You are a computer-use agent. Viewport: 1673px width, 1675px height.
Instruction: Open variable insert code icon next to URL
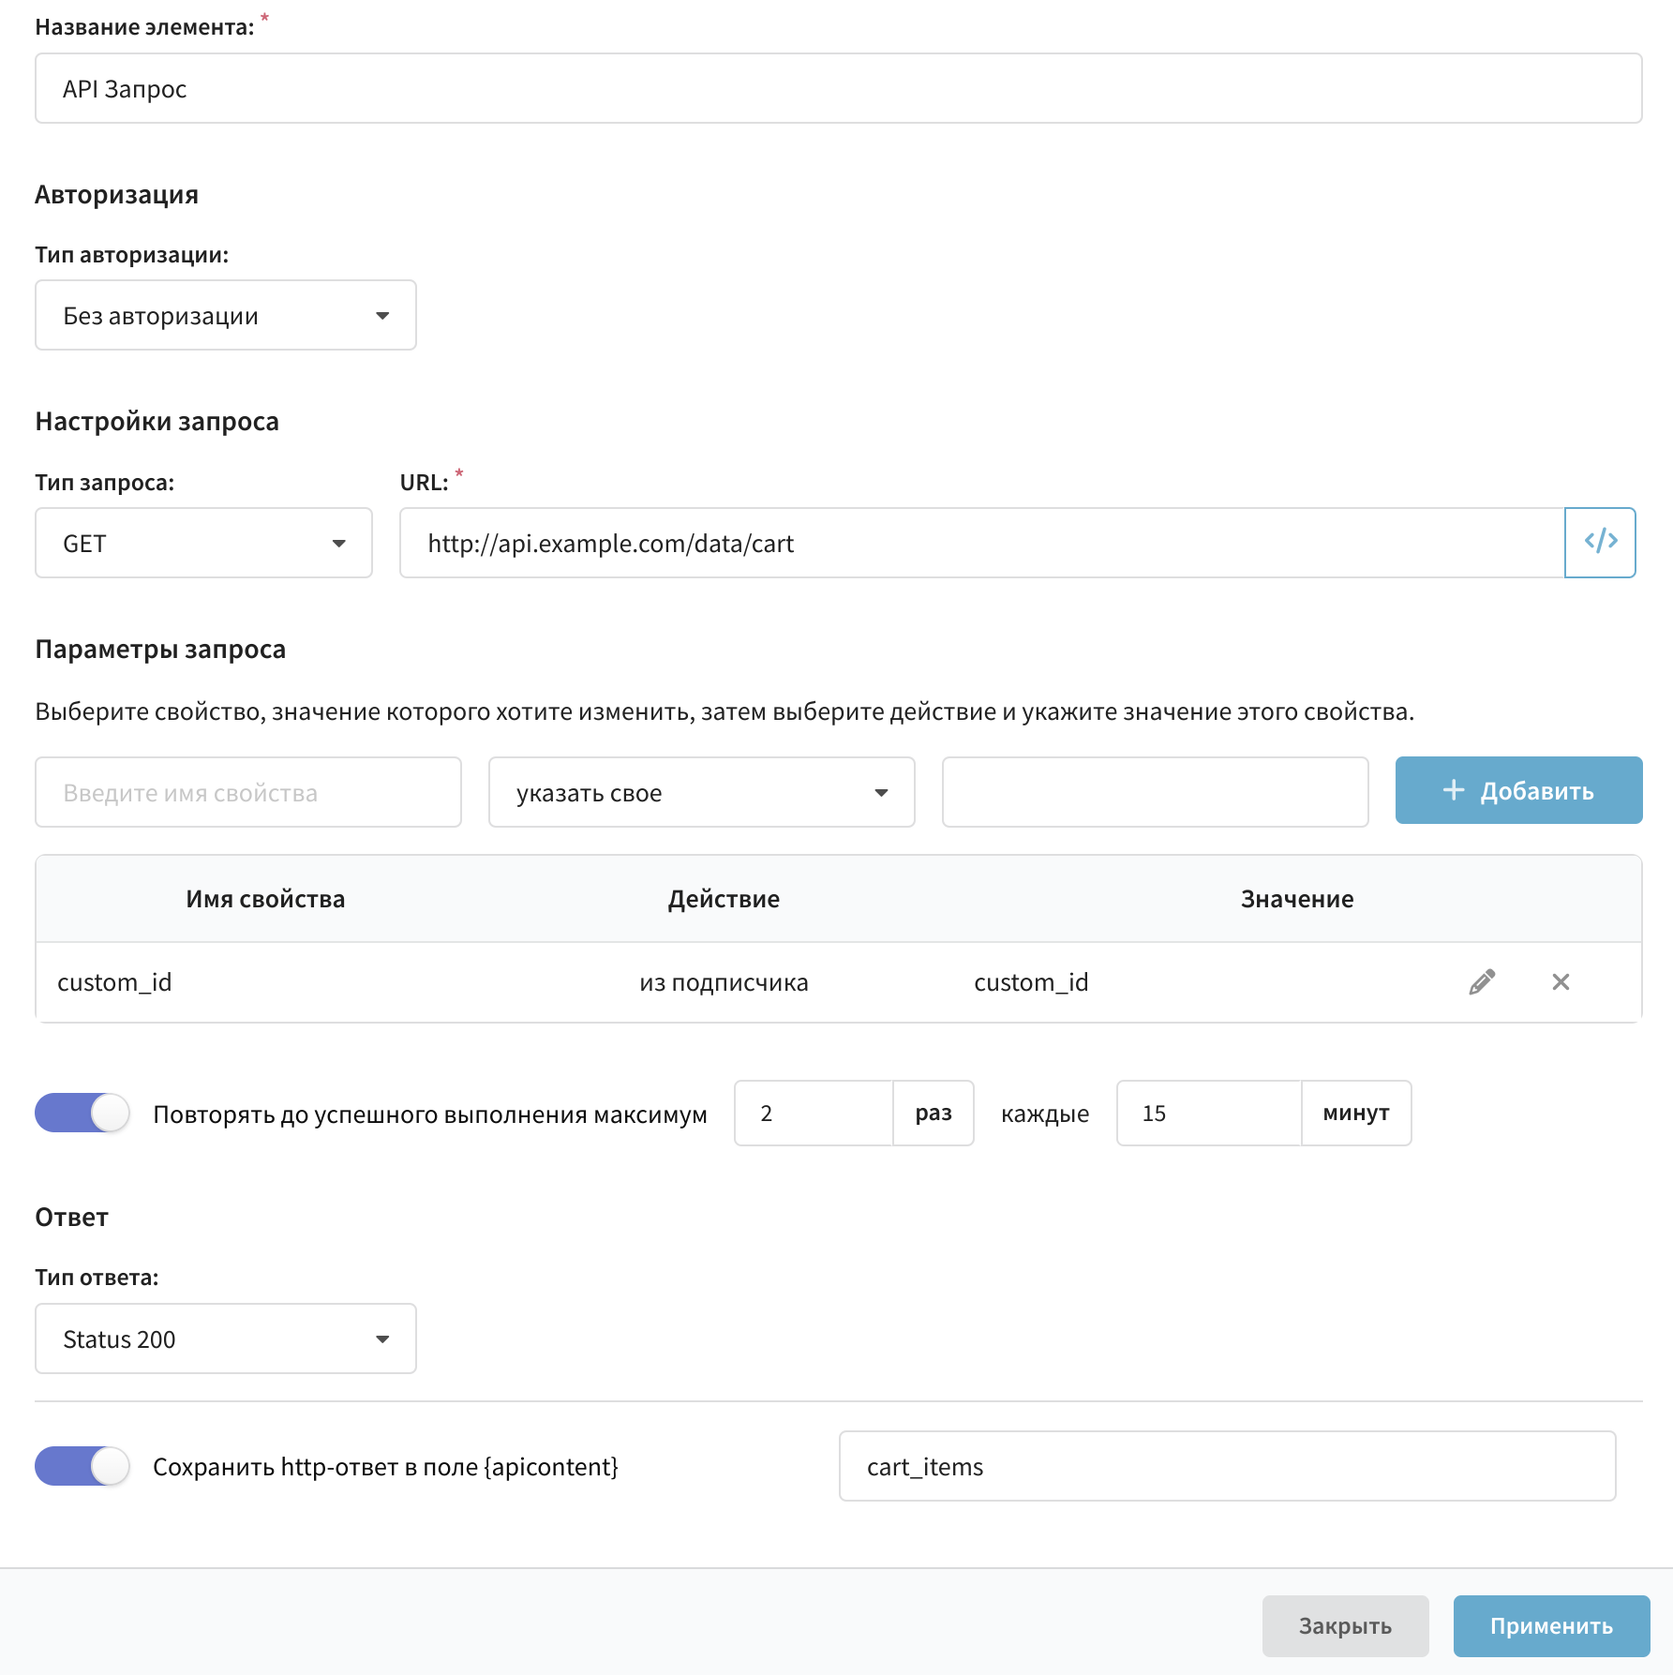click(x=1600, y=543)
